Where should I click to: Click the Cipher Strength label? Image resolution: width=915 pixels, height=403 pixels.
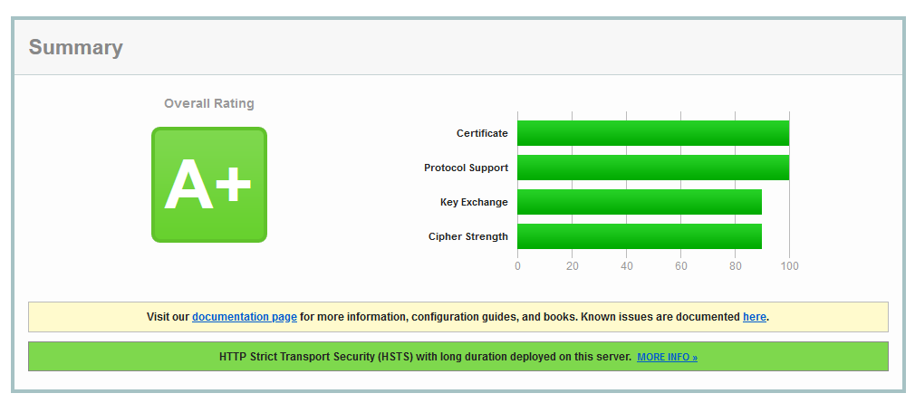468,236
